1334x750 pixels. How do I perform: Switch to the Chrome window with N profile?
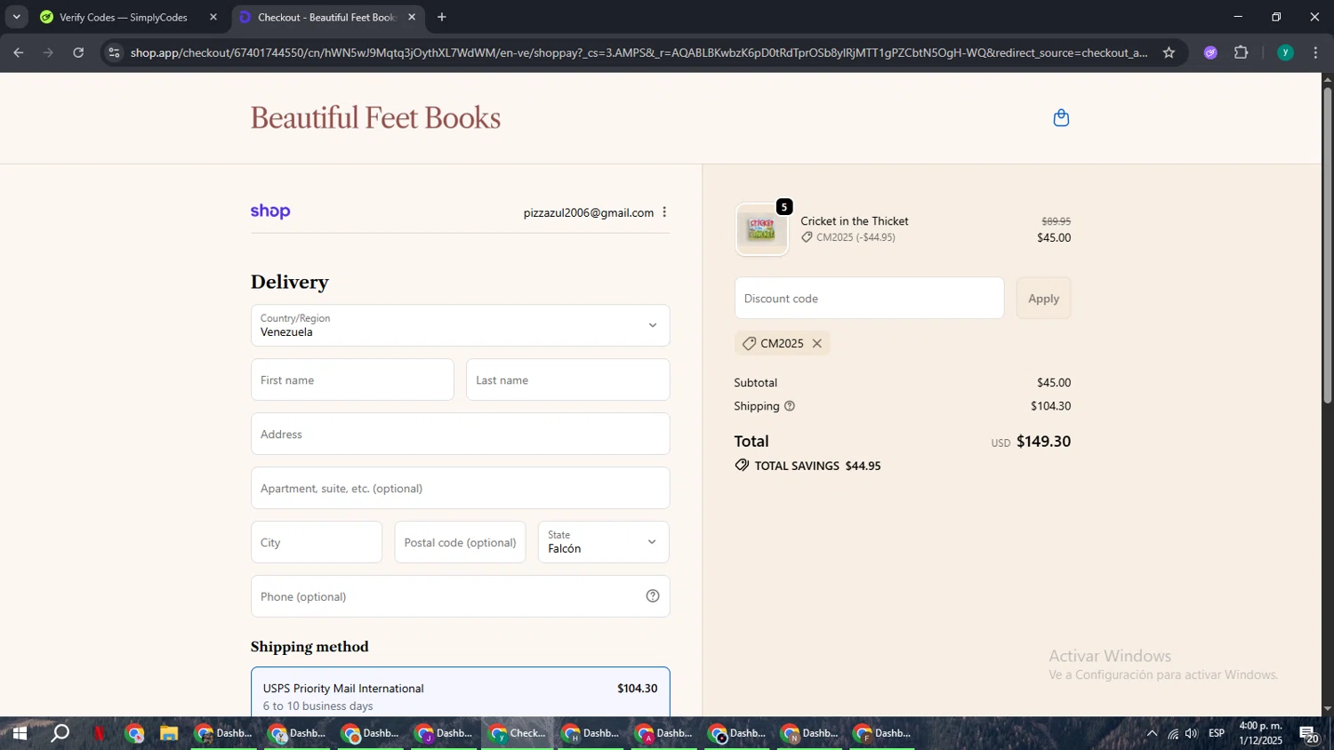pos(811,733)
